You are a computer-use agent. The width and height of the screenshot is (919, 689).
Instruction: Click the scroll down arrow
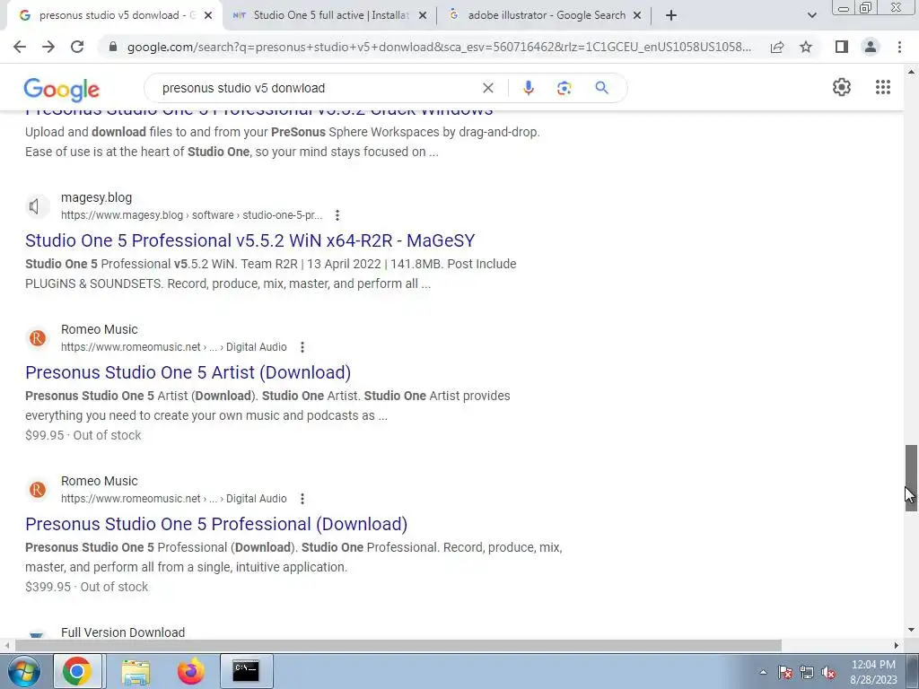coord(911,630)
